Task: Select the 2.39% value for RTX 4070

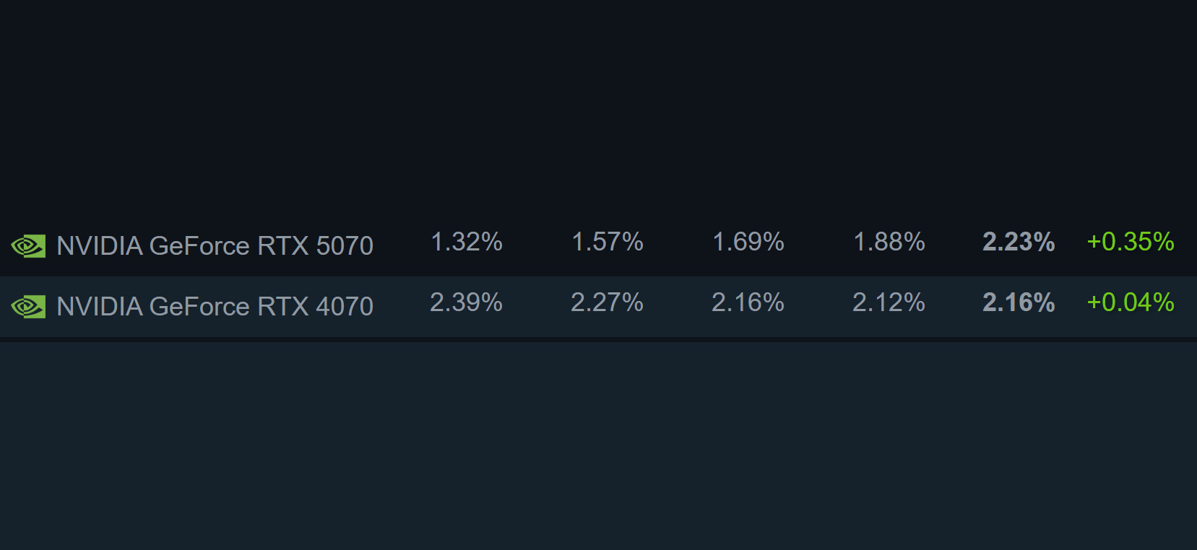Action: tap(466, 302)
